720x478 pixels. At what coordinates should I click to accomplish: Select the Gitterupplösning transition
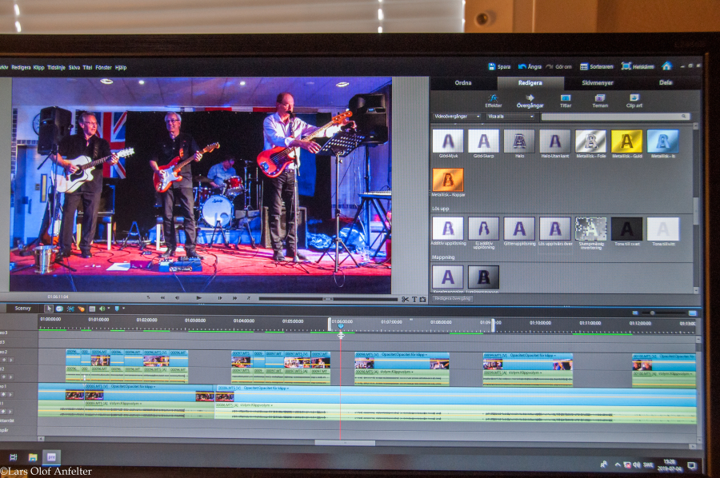pyautogui.click(x=519, y=229)
